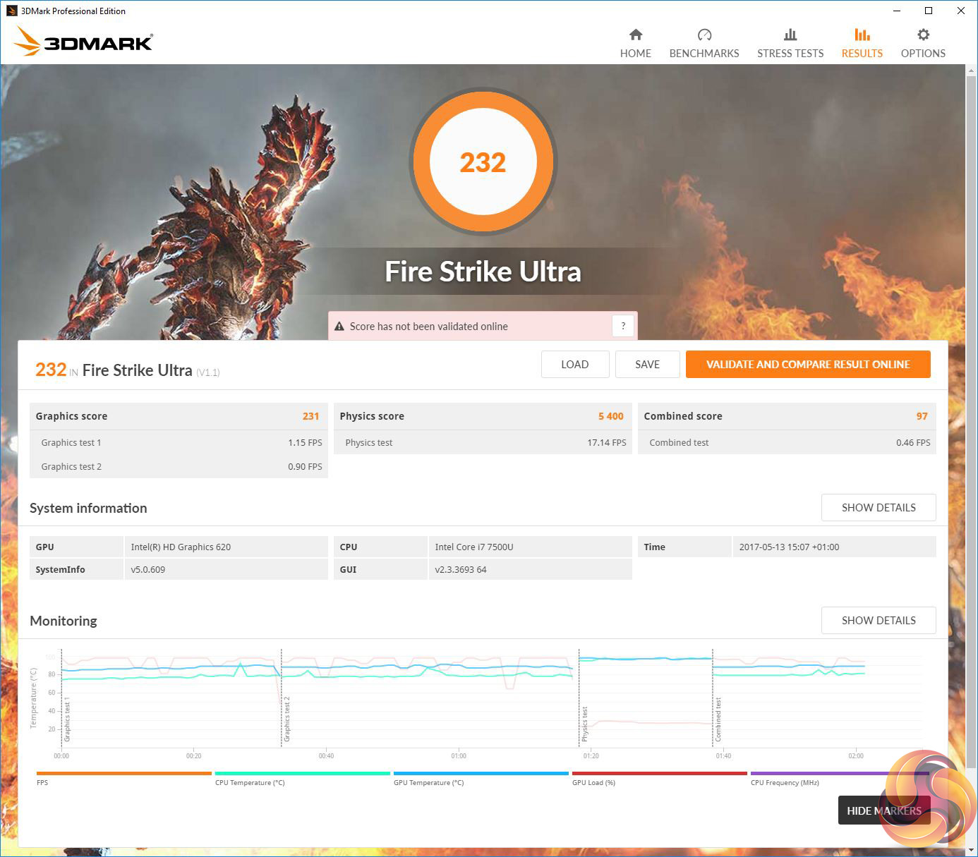
Task: Click the CPU Frequency (MHz) legend label
Action: coord(785,783)
